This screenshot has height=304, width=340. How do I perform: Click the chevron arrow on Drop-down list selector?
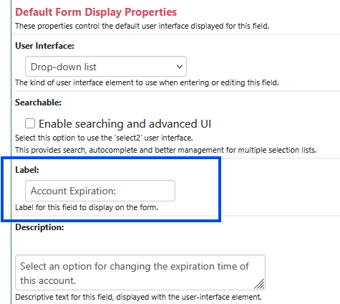(180, 67)
